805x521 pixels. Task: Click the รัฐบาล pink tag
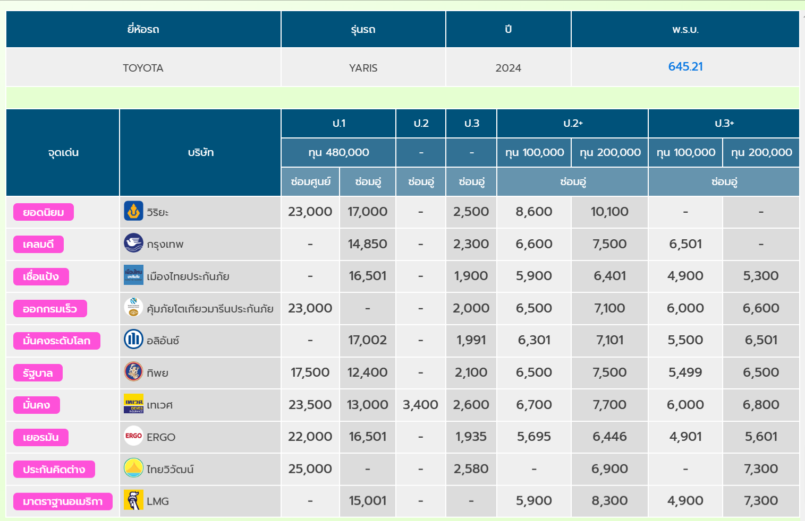[38, 373]
